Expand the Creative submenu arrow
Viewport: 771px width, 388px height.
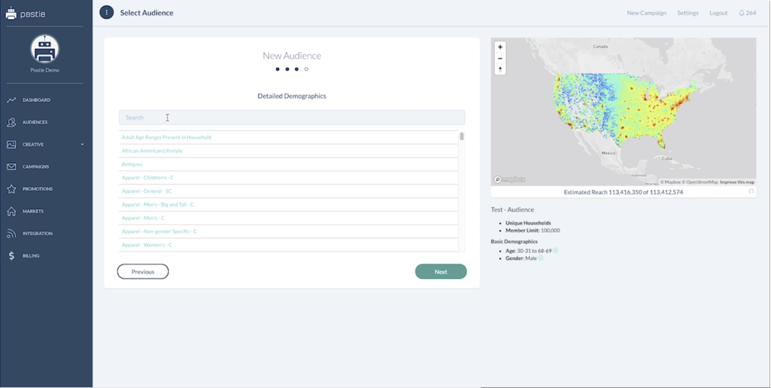[x=82, y=144]
